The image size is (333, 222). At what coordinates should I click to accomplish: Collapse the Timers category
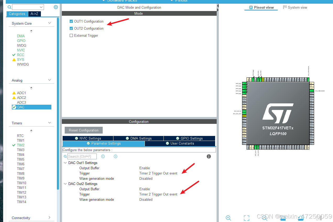(x=50, y=123)
